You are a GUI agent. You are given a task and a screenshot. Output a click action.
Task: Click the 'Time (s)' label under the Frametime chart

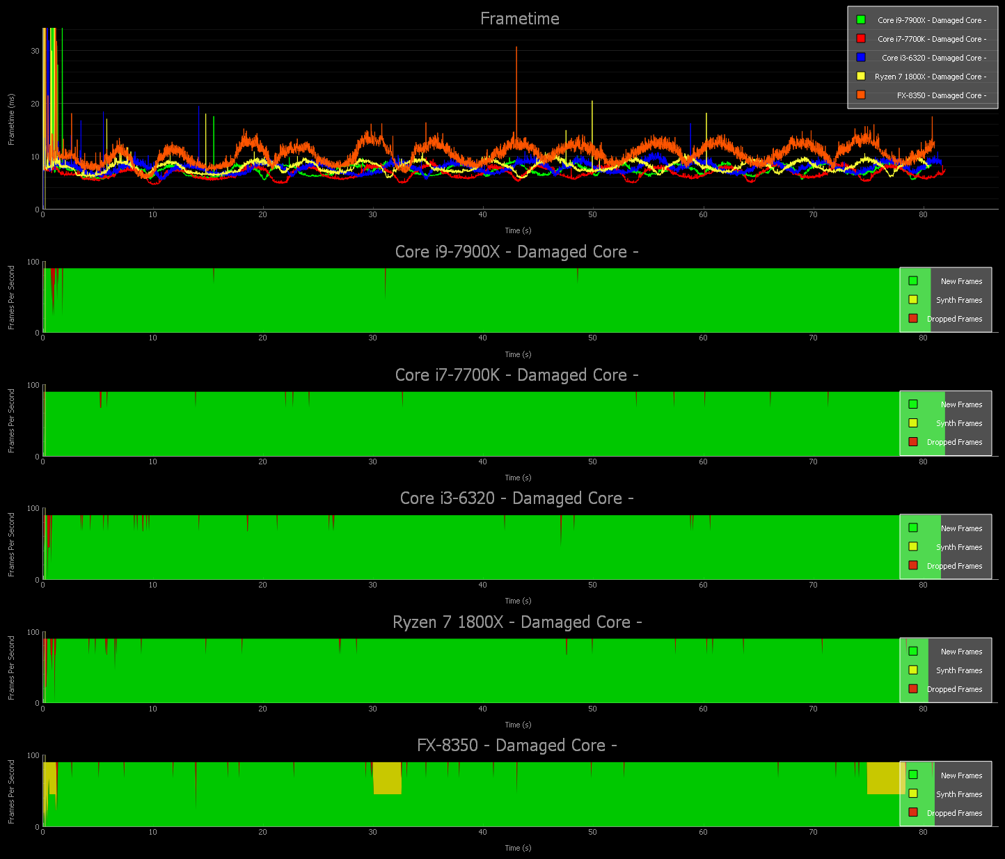(518, 230)
